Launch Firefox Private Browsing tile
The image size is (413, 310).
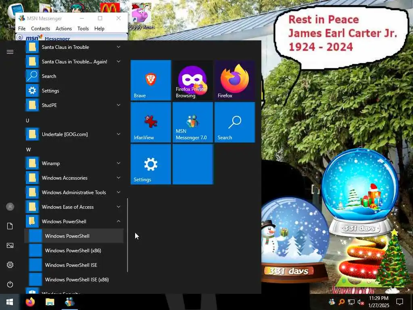pyautogui.click(x=192, y=80)
